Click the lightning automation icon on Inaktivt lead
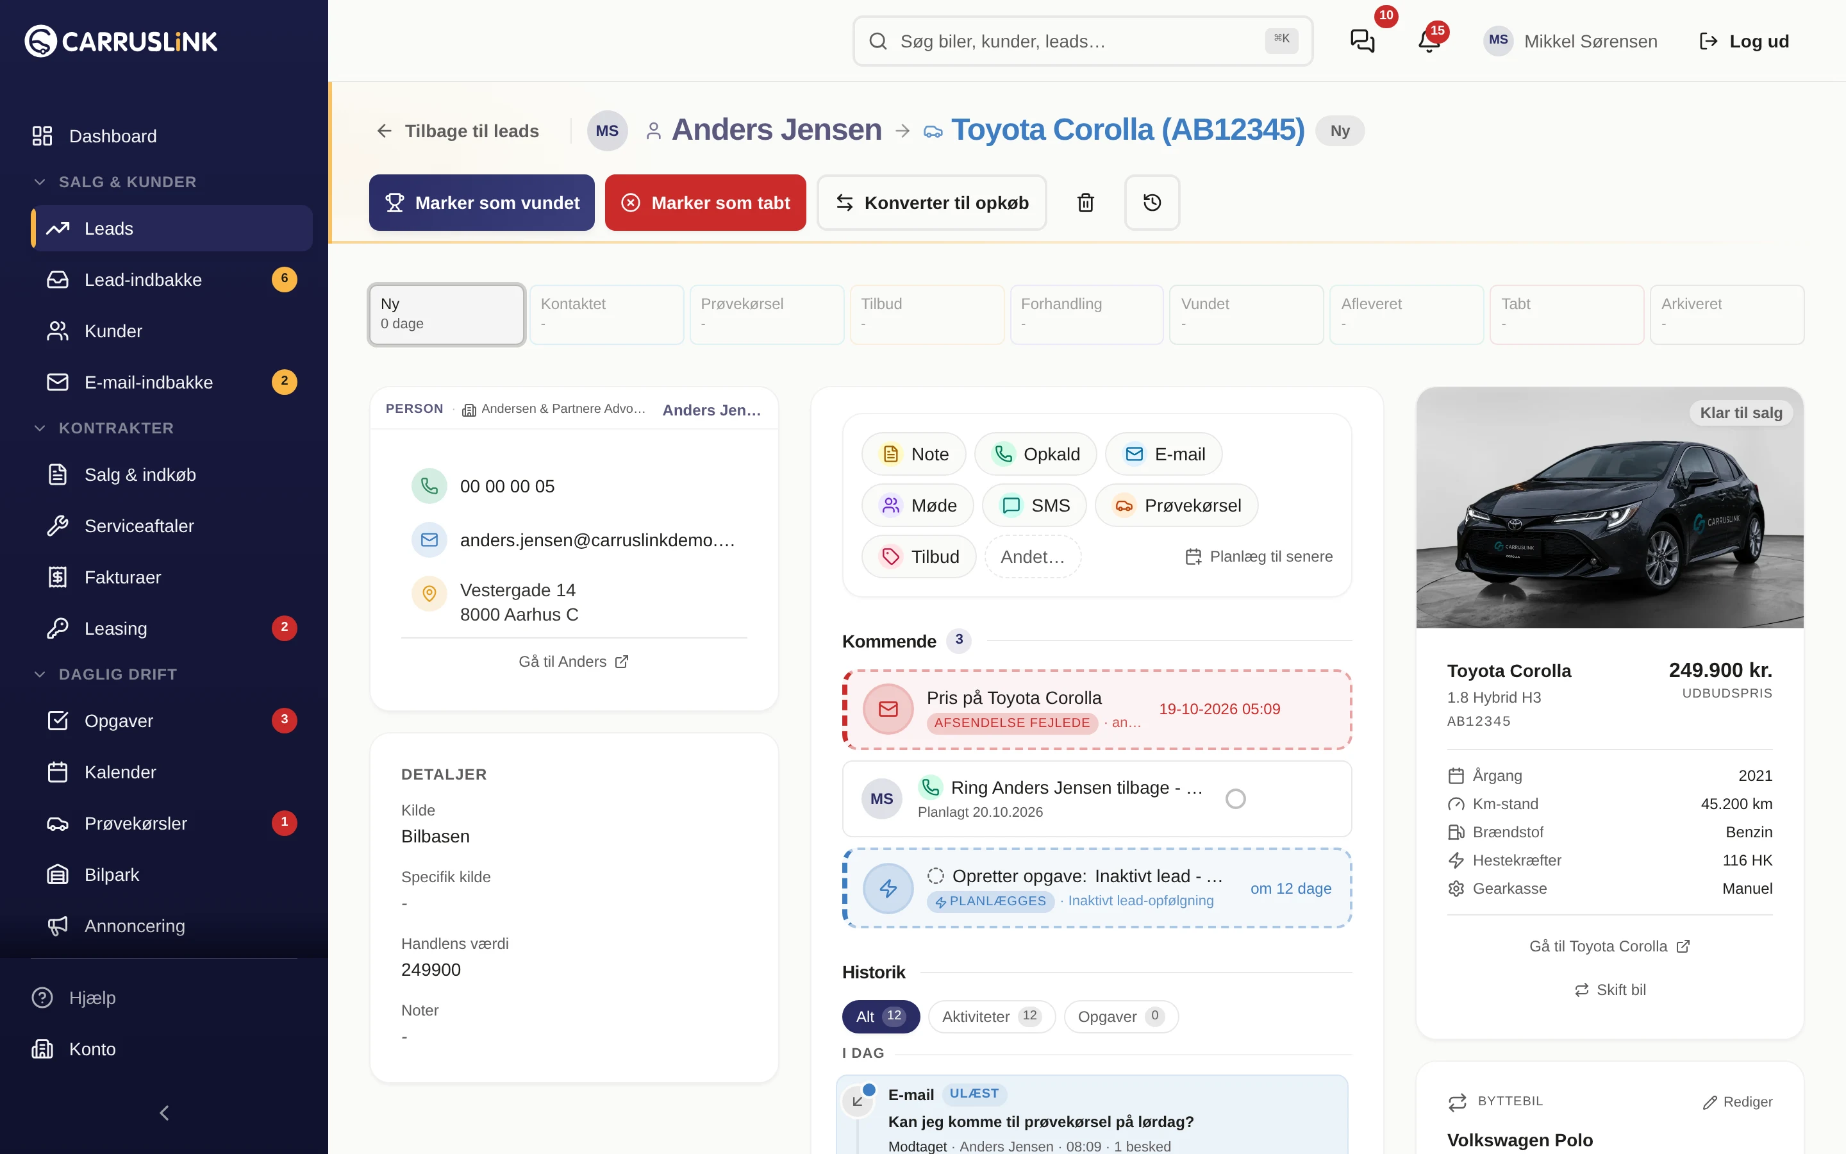 pos(888,889)
